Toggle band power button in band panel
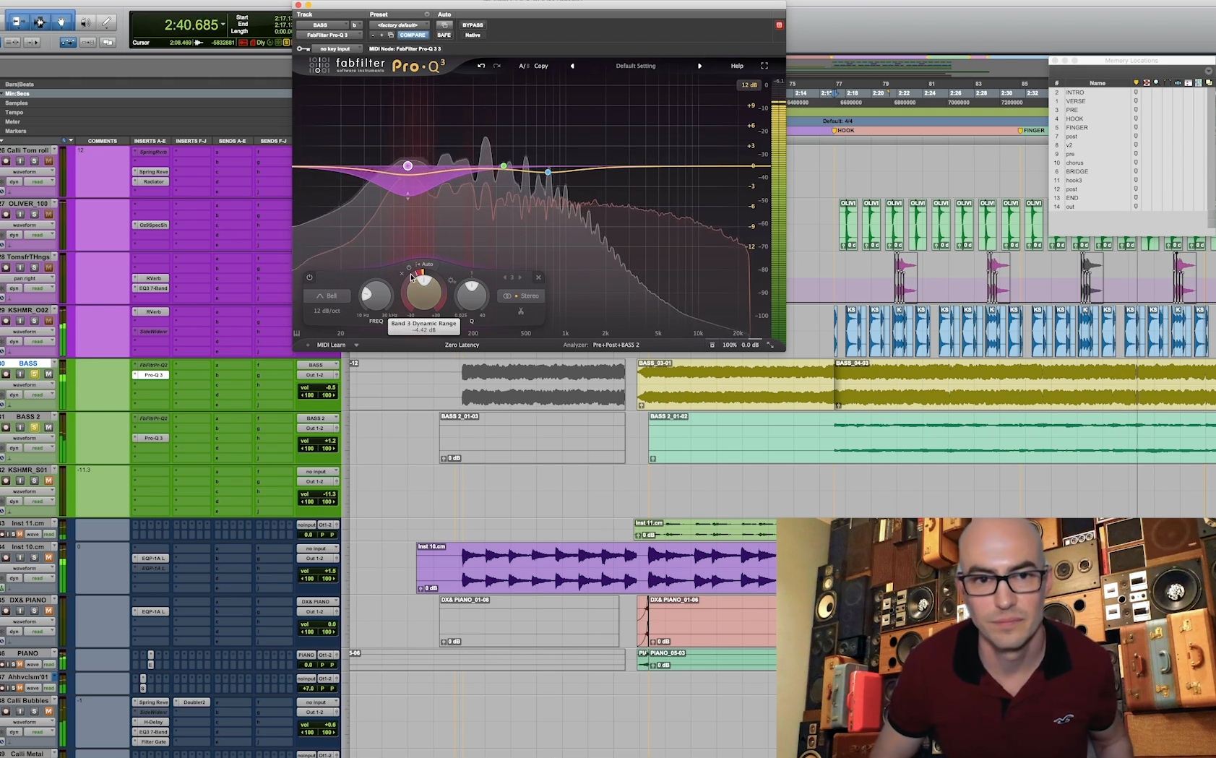The height and width of the screenshot is (758, 1216). 309,277
